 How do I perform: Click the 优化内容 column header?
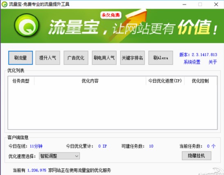(x=90, y=81)
